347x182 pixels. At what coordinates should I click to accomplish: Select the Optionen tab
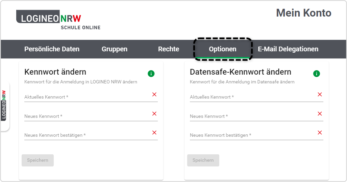(223, 49)
